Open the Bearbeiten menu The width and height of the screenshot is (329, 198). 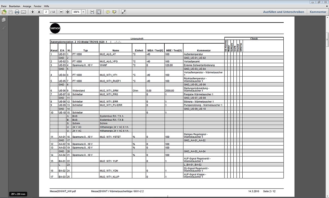(x=14, y=6)
